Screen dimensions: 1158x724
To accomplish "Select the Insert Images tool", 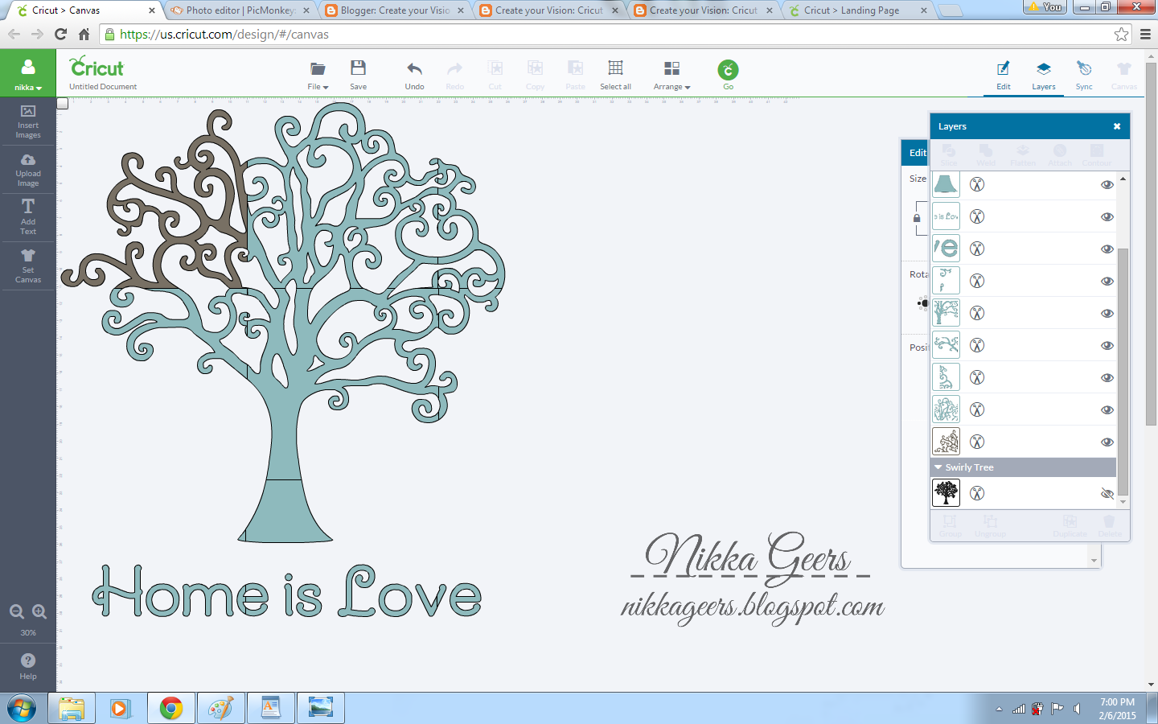I will click(x=28, y=122).
